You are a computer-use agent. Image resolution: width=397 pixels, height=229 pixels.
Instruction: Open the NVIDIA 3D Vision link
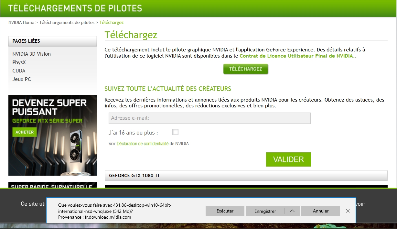[32, 54]
